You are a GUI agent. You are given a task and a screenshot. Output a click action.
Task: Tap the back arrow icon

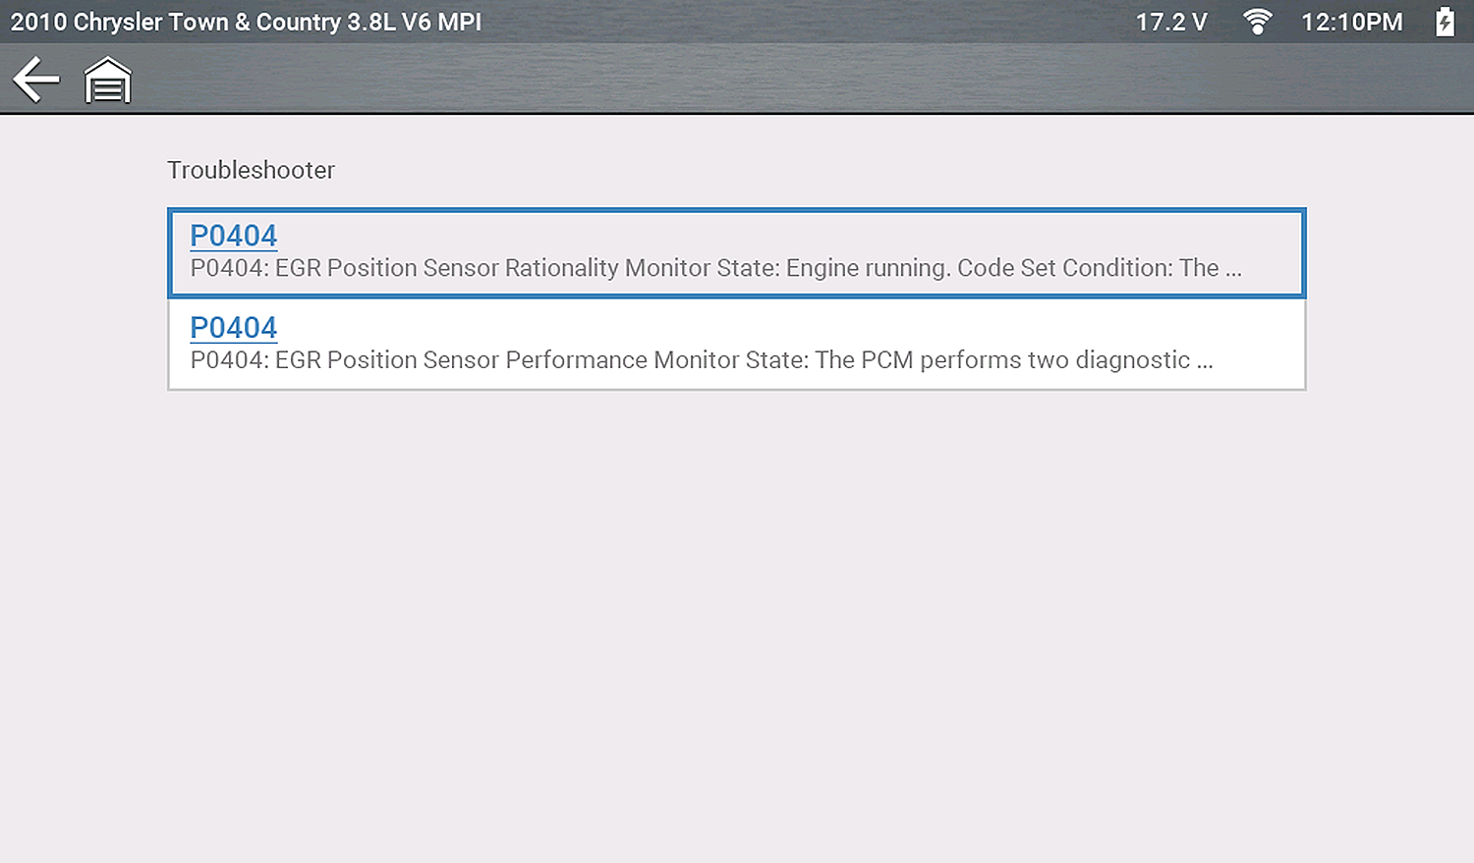[36, 80]
